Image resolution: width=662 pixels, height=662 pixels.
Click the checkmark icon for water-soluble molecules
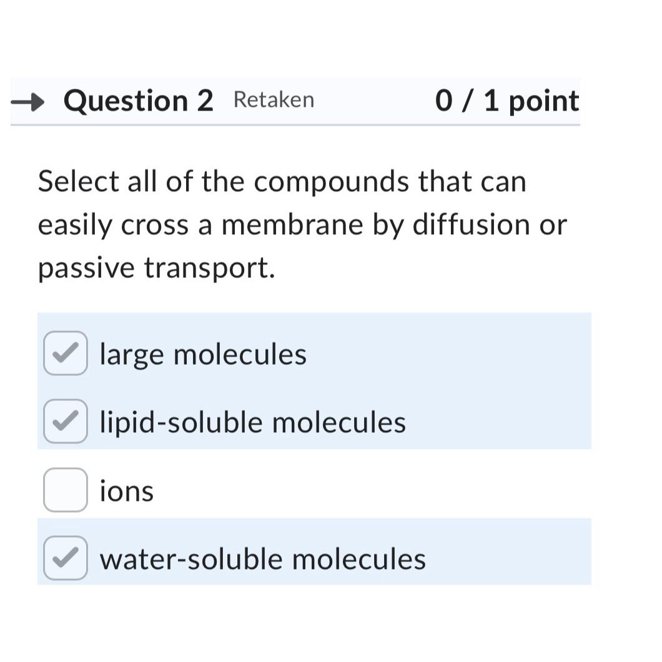pos(65,559)
